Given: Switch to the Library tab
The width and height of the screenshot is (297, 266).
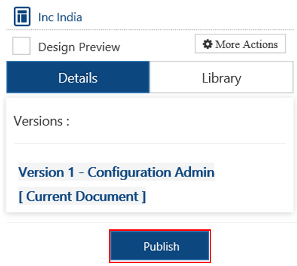Looking at the screenshot, I should (221, 78).
